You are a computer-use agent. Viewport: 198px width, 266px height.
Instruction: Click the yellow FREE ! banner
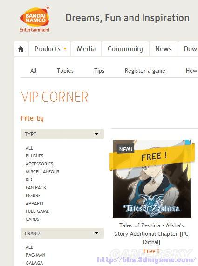coord(152,157)
